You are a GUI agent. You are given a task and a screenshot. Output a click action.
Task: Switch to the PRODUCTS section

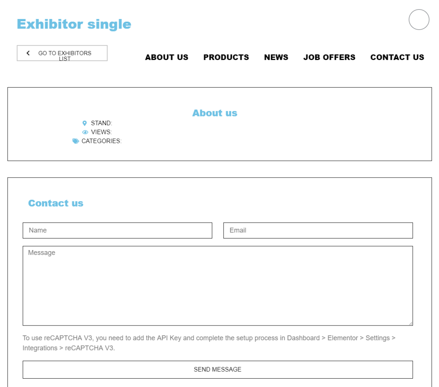226,57
